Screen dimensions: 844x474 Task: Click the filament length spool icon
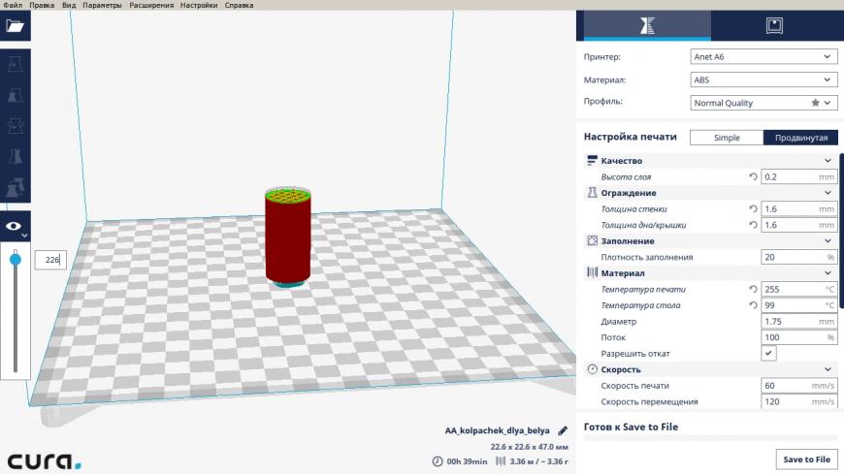coord(501,461)
